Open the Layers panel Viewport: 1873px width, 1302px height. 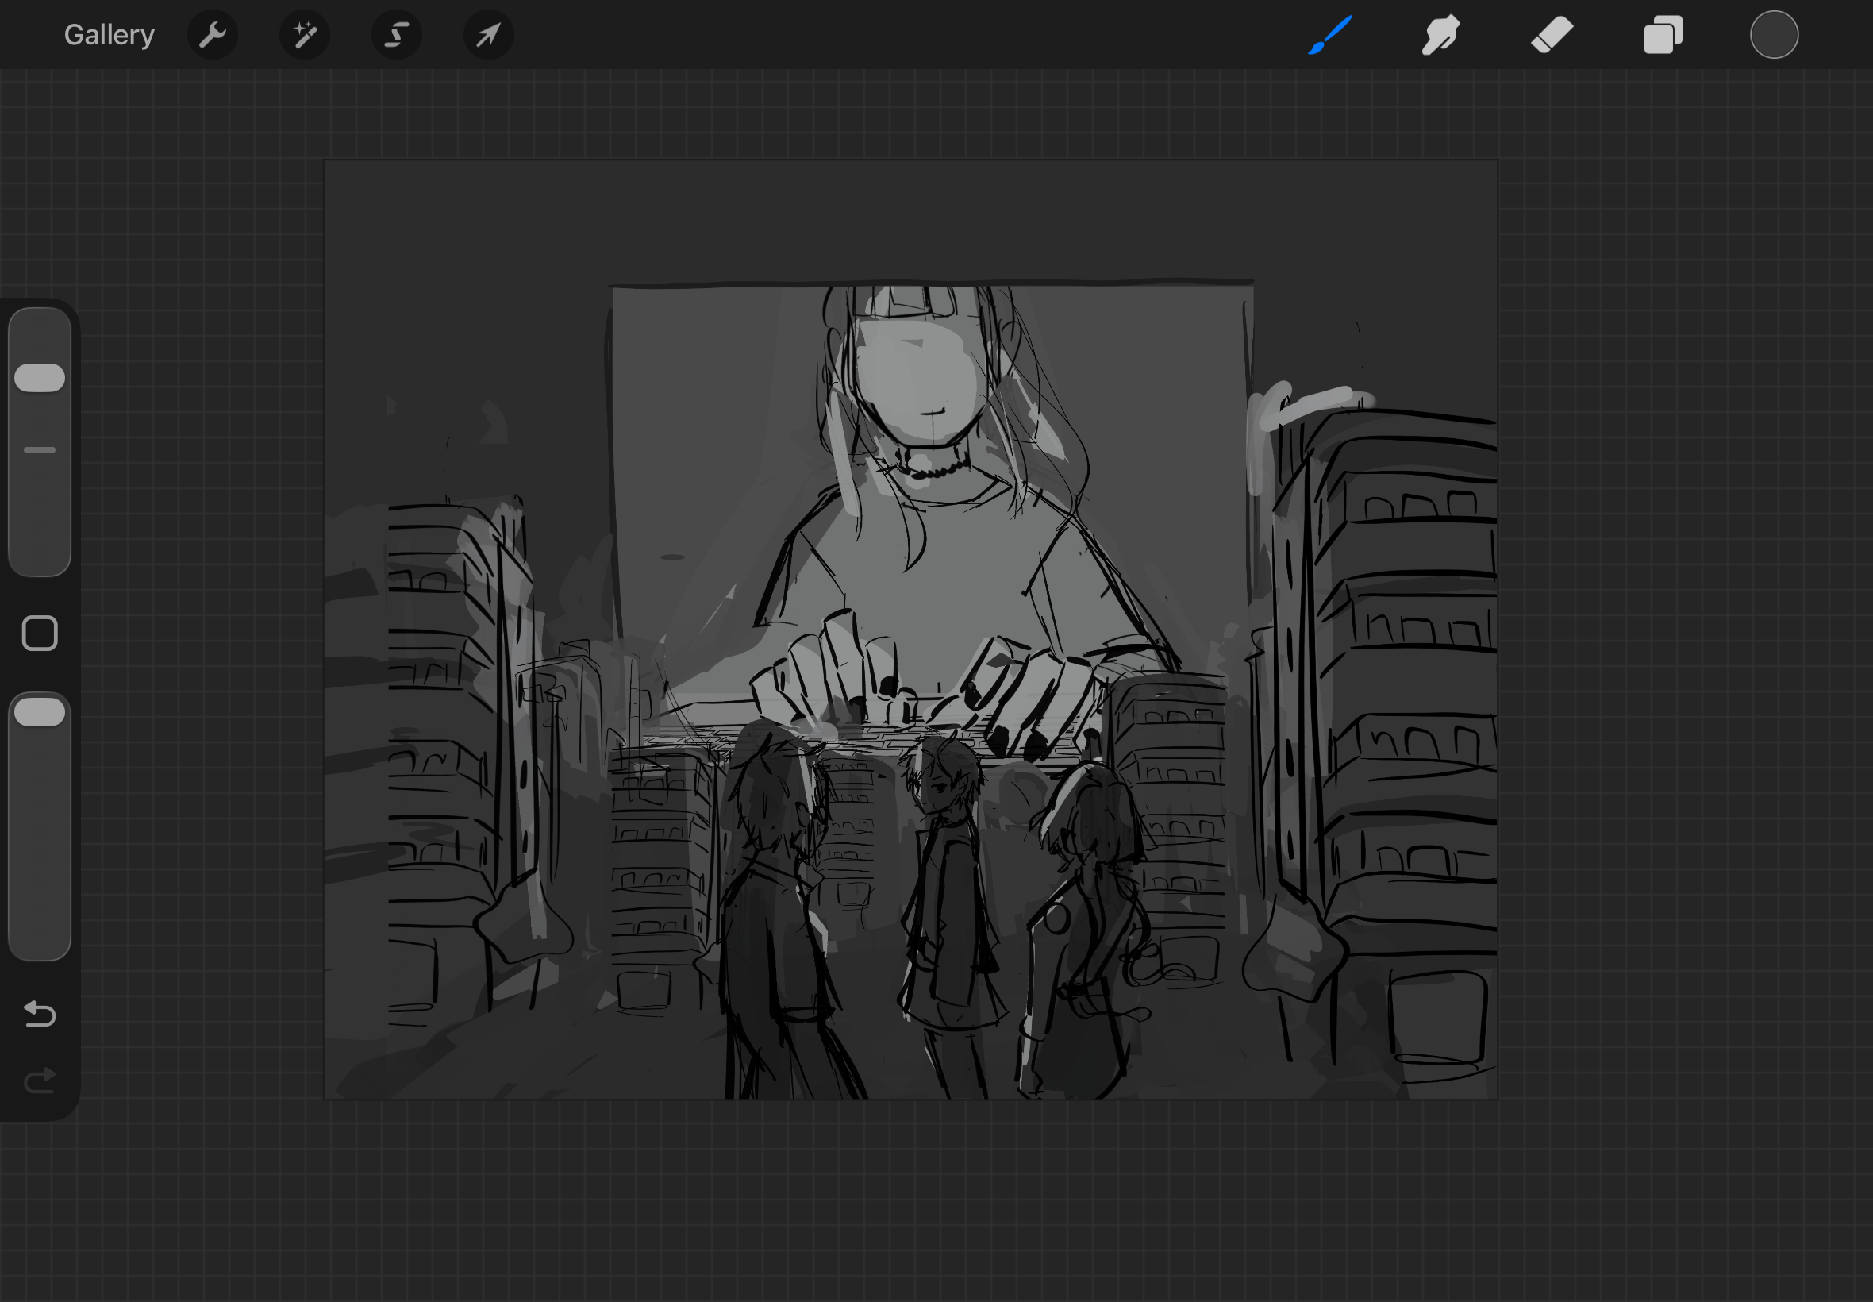1663,35
